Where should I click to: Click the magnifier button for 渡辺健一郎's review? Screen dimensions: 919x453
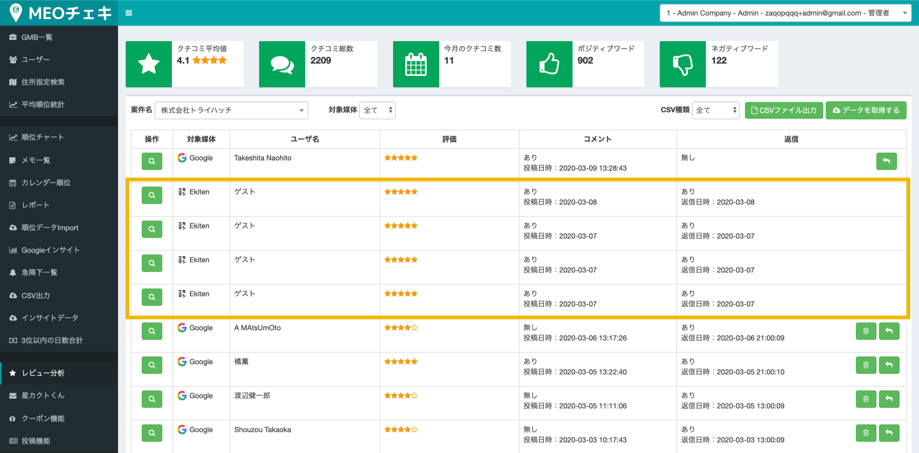tap(152, 399)
